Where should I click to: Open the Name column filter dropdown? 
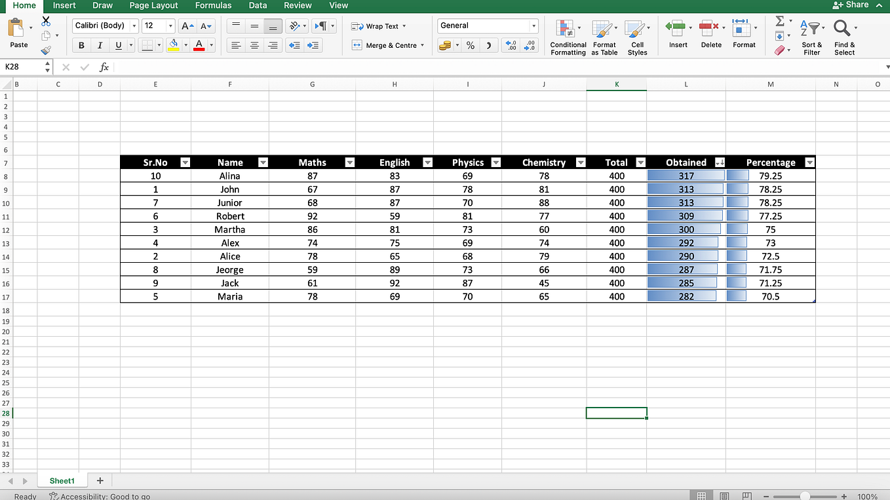point(263,162)
